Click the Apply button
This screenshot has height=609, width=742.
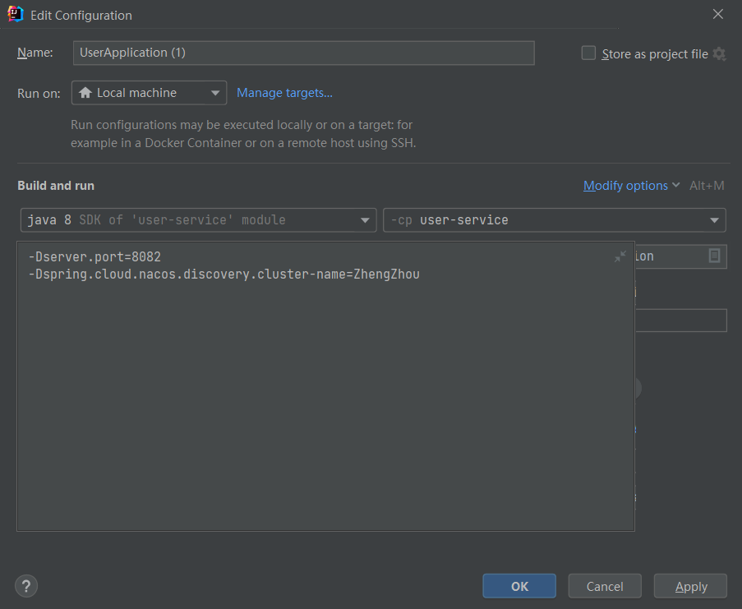[x=690, y=586]
